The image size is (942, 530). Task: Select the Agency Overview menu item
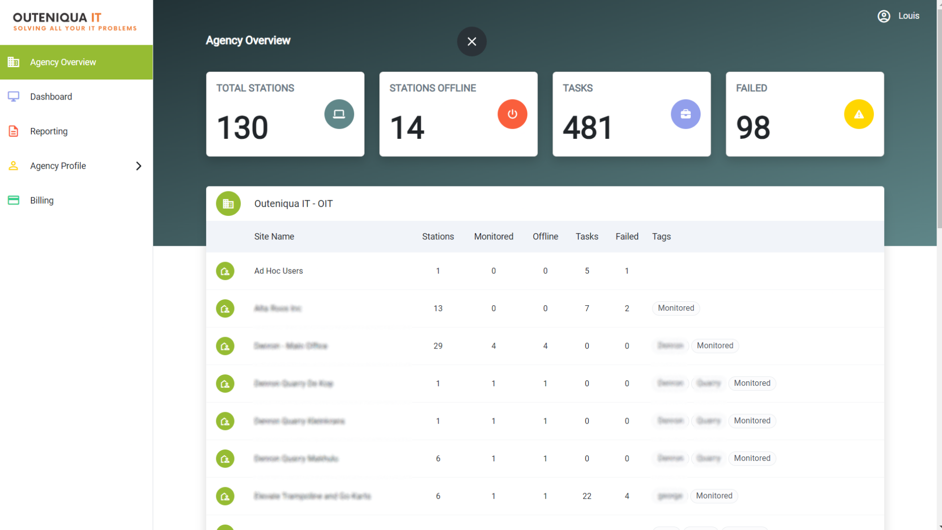pyautogui.click(x=63, y=62)
